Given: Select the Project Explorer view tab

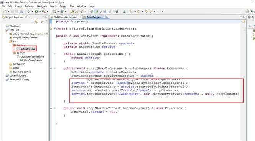Looking at the screenshot, I should coord(14,17).
